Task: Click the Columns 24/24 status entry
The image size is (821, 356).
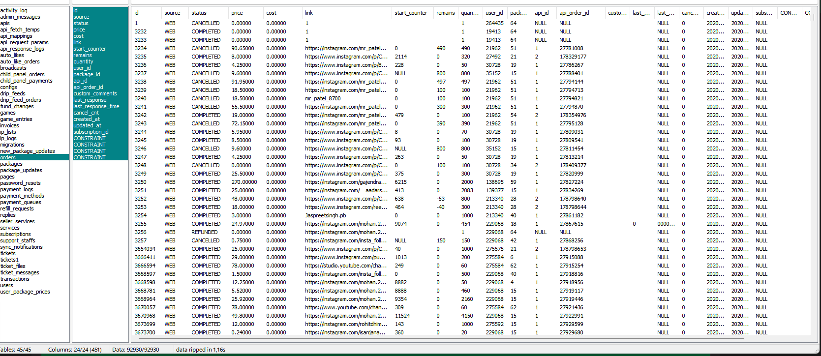Action: (x=75, y=350)
